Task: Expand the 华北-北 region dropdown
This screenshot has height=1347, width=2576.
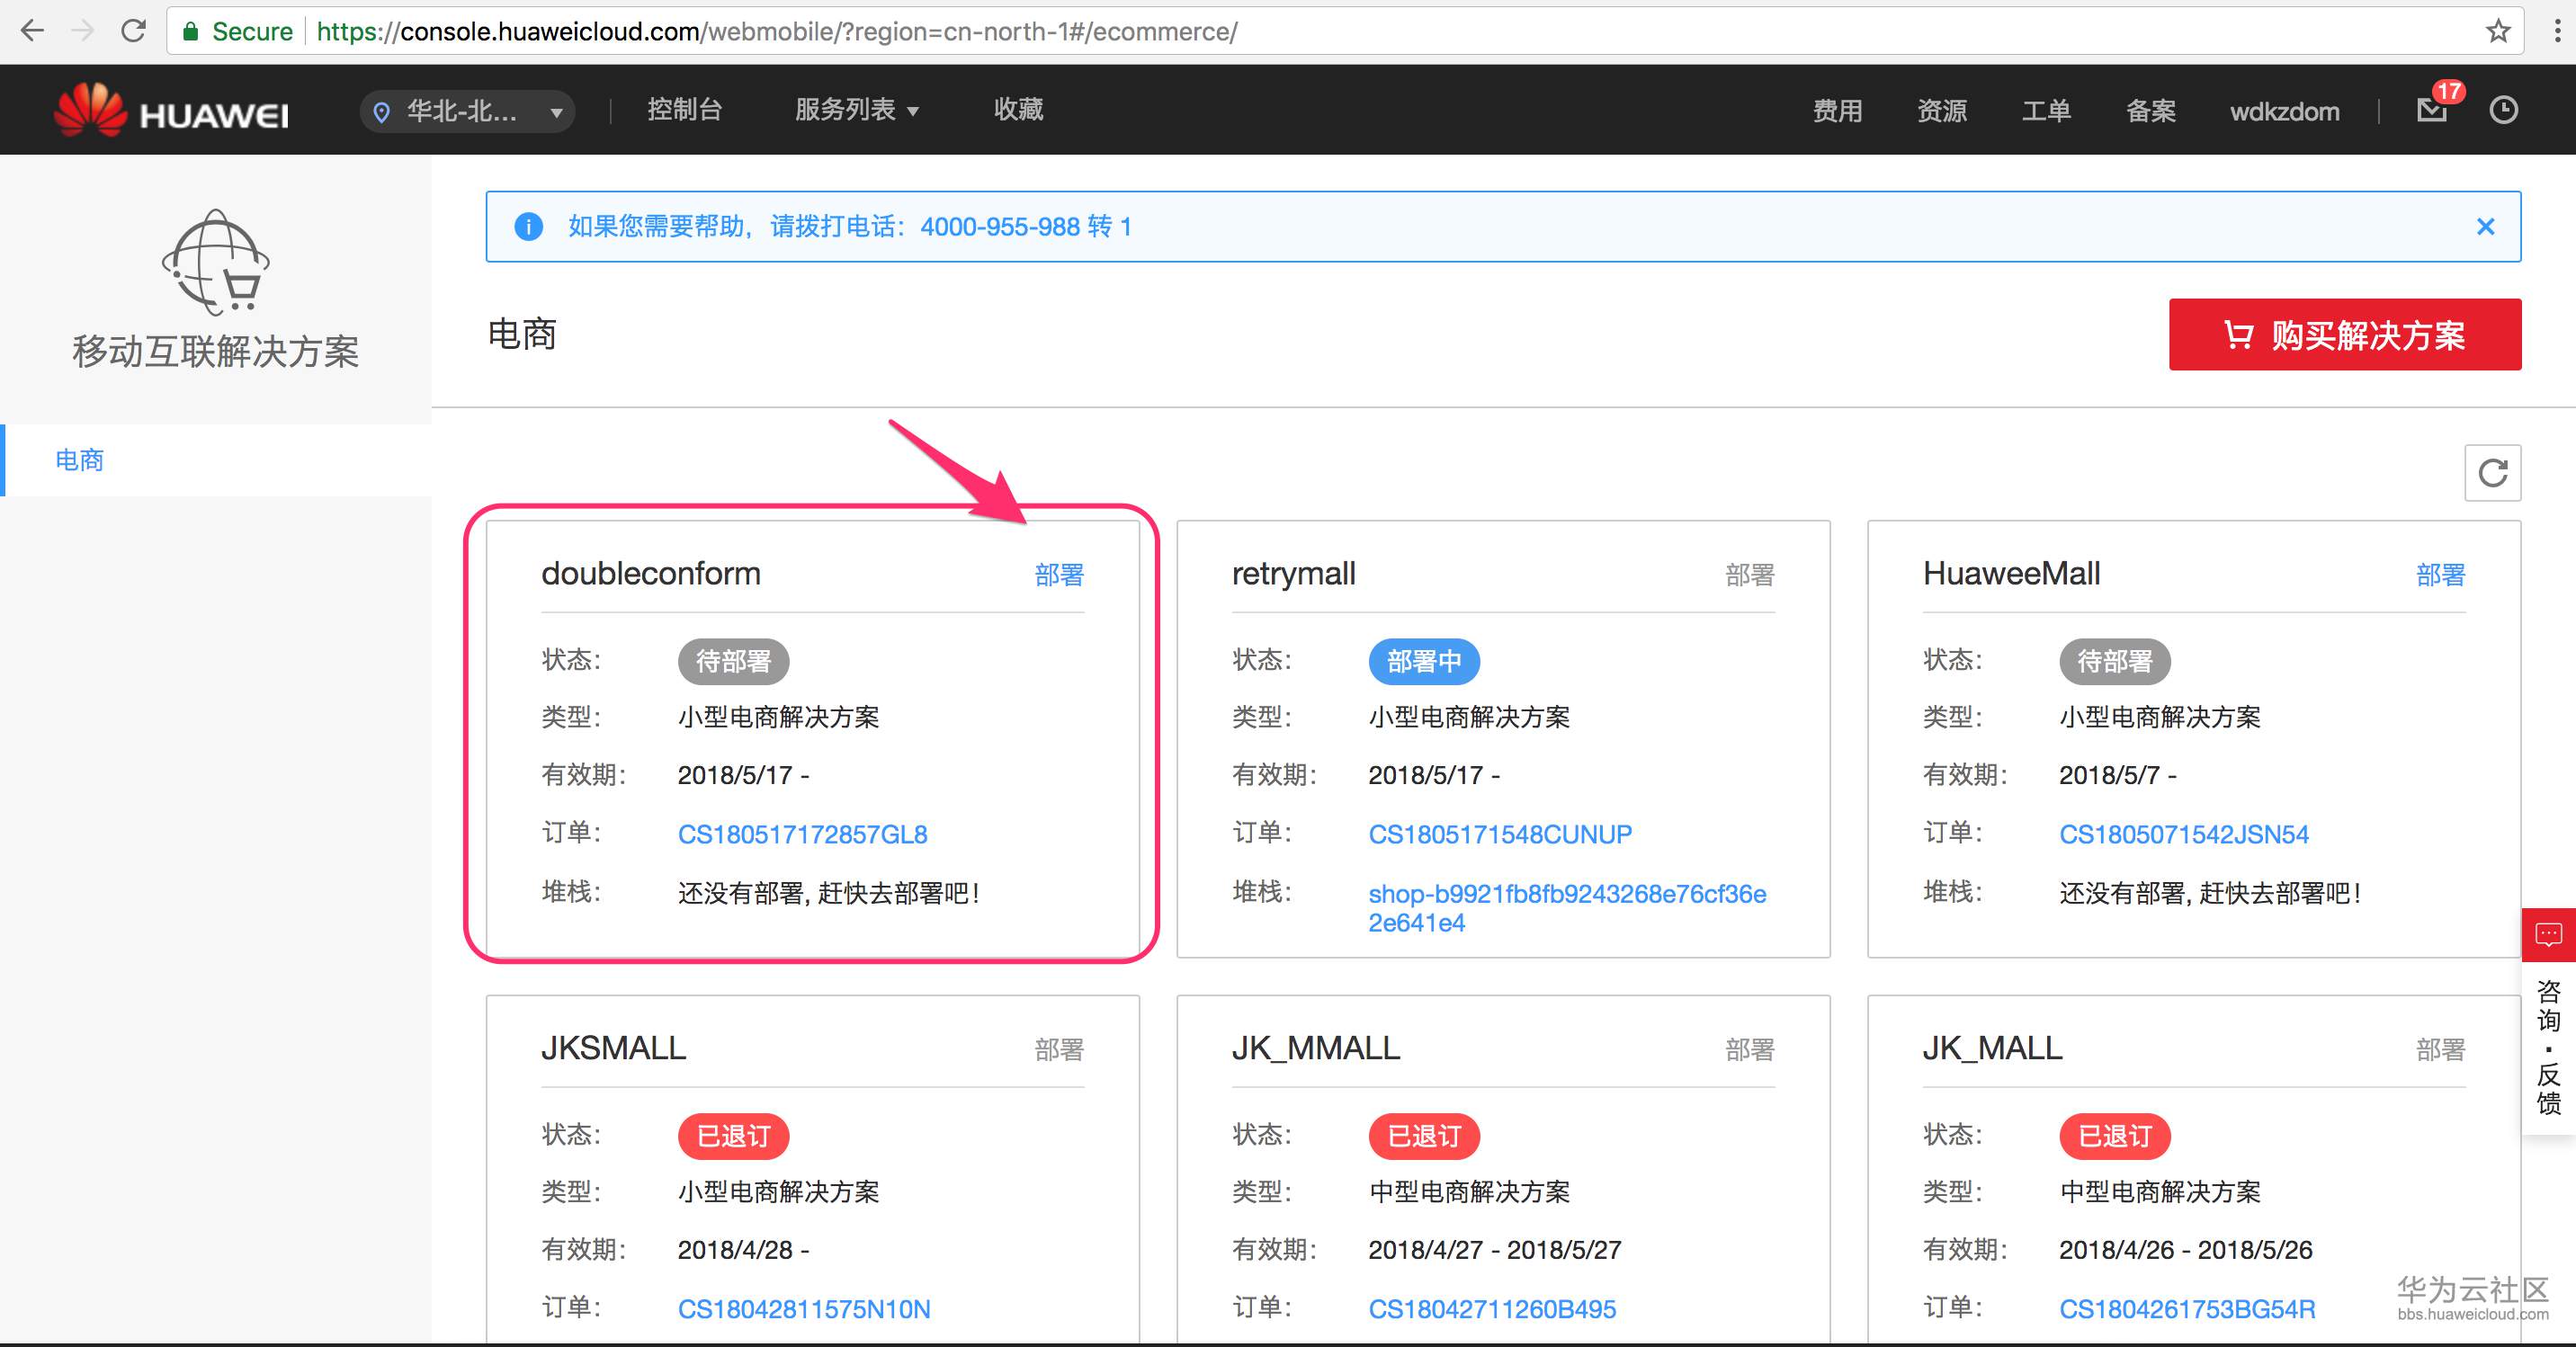Action: [467, 111]
